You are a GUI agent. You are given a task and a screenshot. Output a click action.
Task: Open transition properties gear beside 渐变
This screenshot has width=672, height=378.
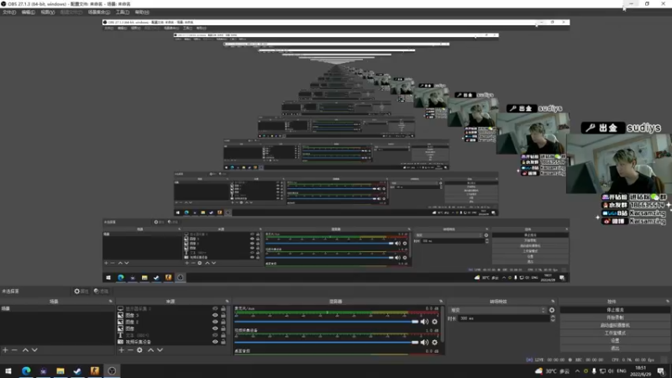click(x=552, y=310)
